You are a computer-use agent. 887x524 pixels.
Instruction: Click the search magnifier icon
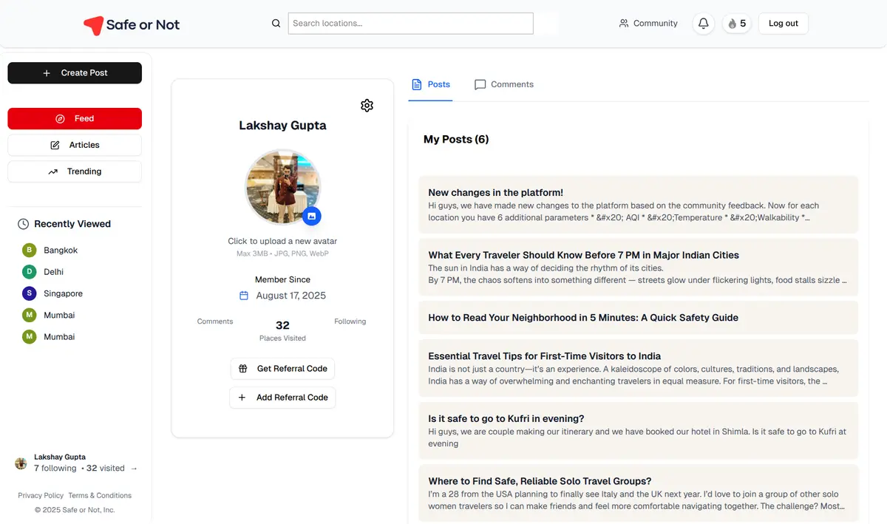click(x=276, y=24)
